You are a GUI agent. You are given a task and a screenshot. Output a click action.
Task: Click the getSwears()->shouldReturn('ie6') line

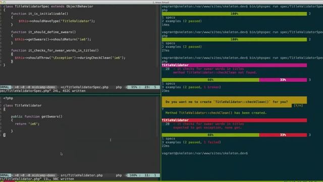tap(52, 39)
